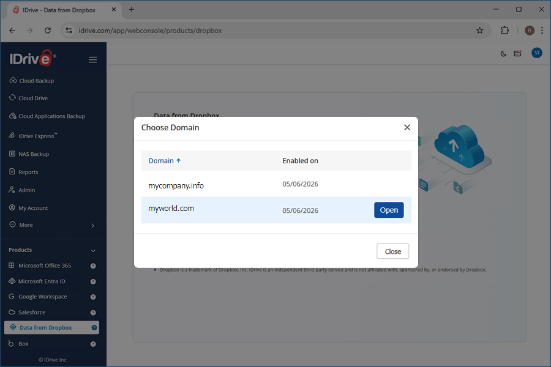Click the Cloud Backup icon

point(13,80)
